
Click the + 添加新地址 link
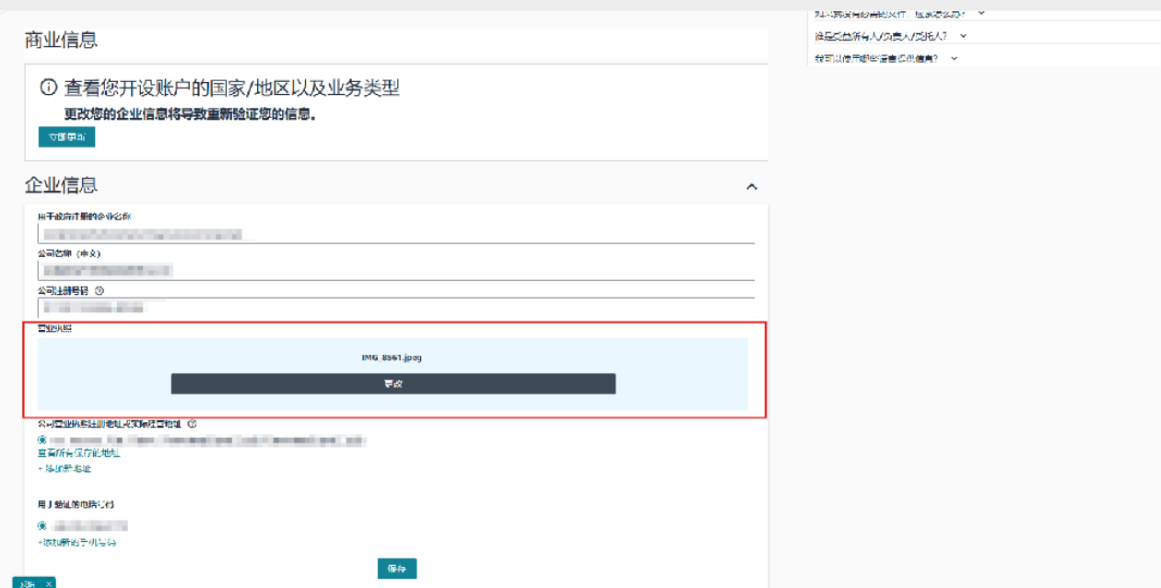(64, 469)
